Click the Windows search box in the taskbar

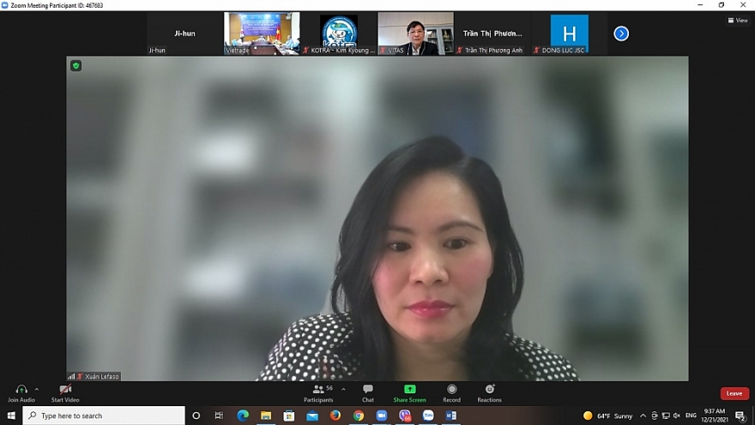pos(103,416)
